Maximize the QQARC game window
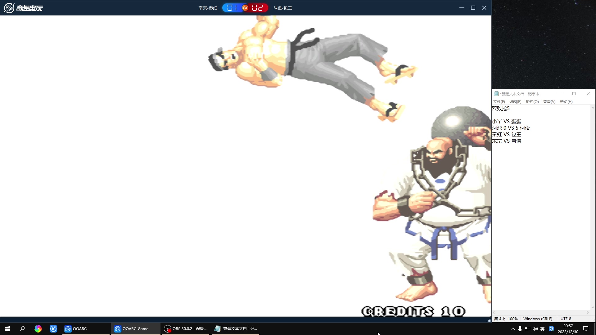This screenshot has width=596, height=335. pos(473,8)
